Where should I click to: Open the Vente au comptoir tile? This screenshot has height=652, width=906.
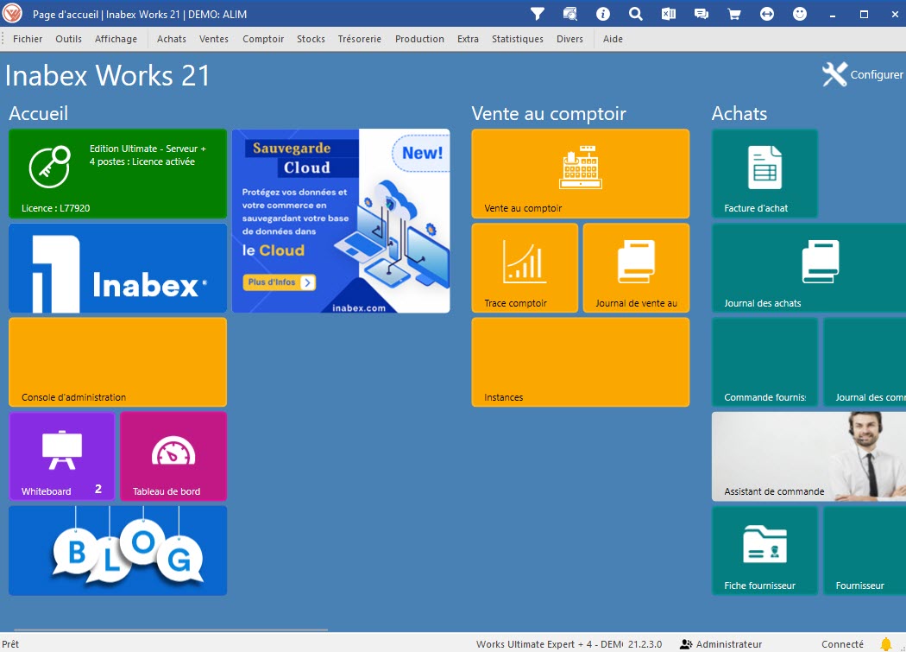580,174
